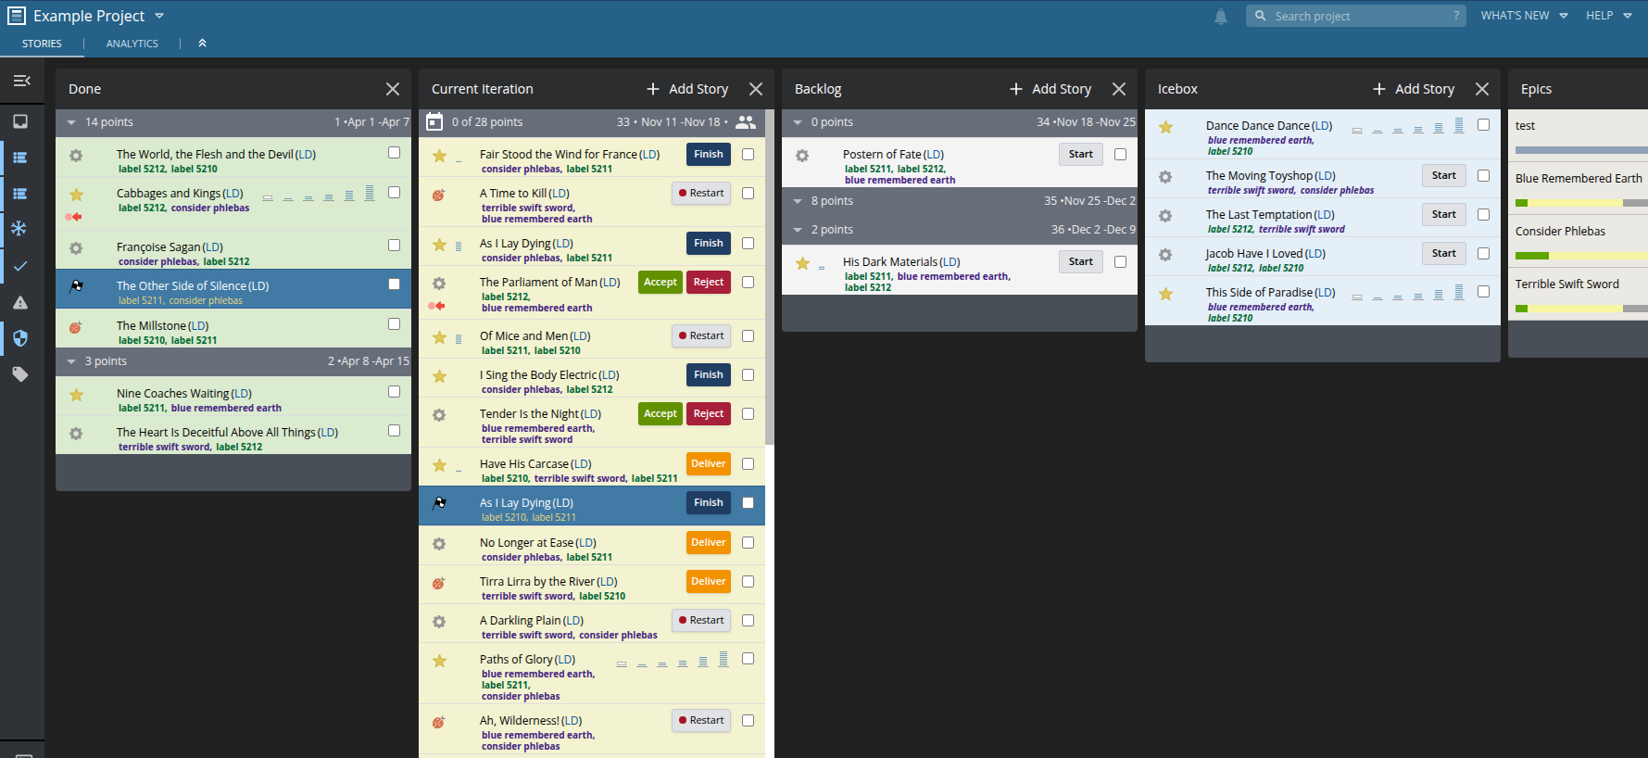The image size is (1648, 758).
Task: Switch to the Analytics tab
Action: coord(132,44)
